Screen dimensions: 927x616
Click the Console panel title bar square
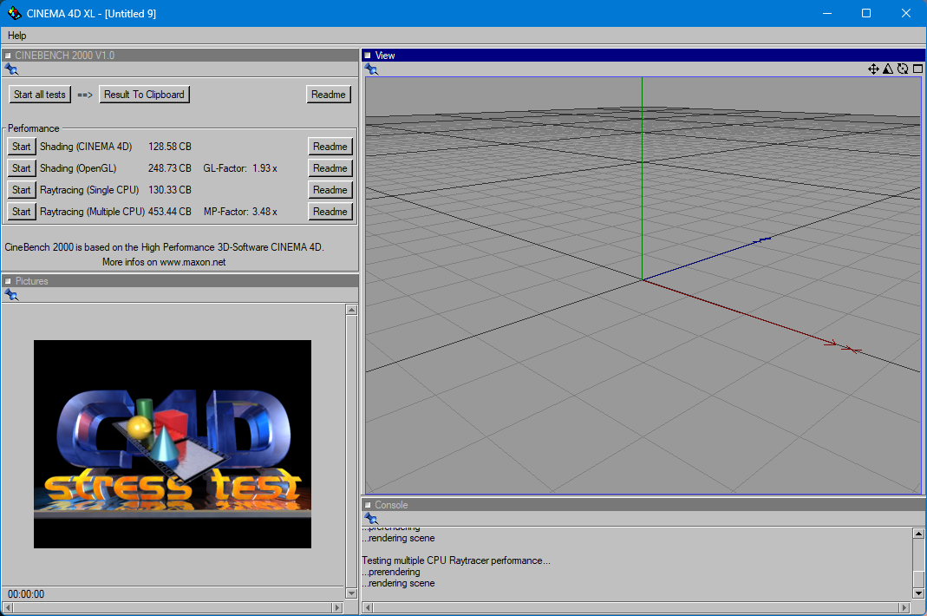tap(368, 505)
